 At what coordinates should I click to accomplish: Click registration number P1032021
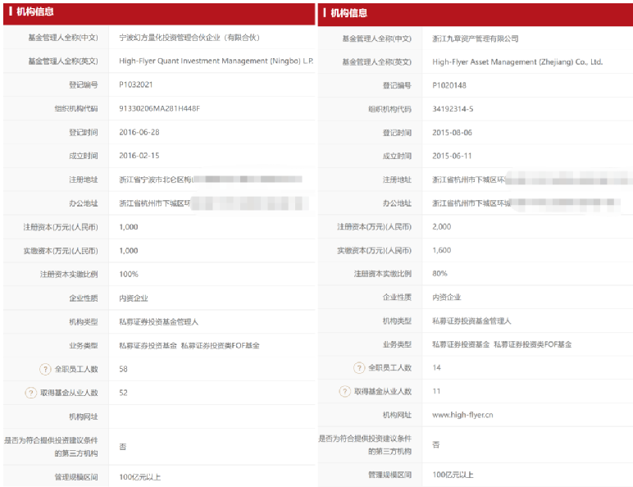135,84
